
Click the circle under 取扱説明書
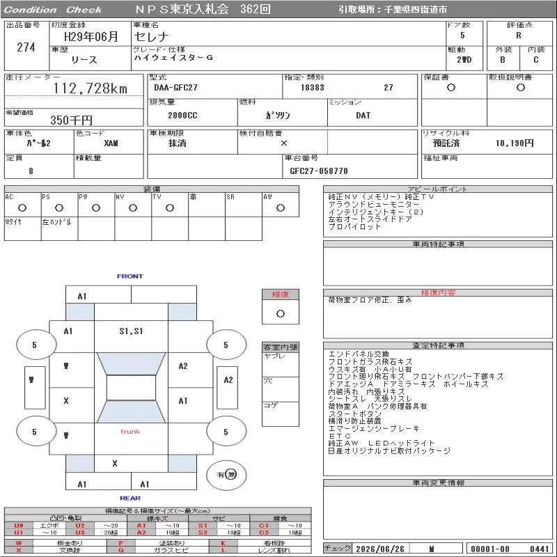(520, 88)
